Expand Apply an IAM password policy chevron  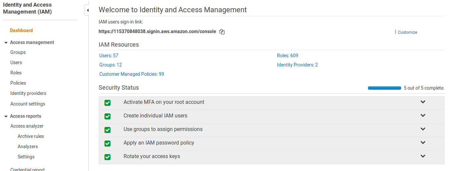click(x=423, y=143)
